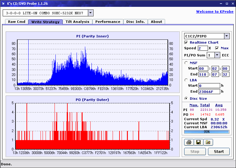
Task: Go to the Performance tab
Action: pos(108,22)
